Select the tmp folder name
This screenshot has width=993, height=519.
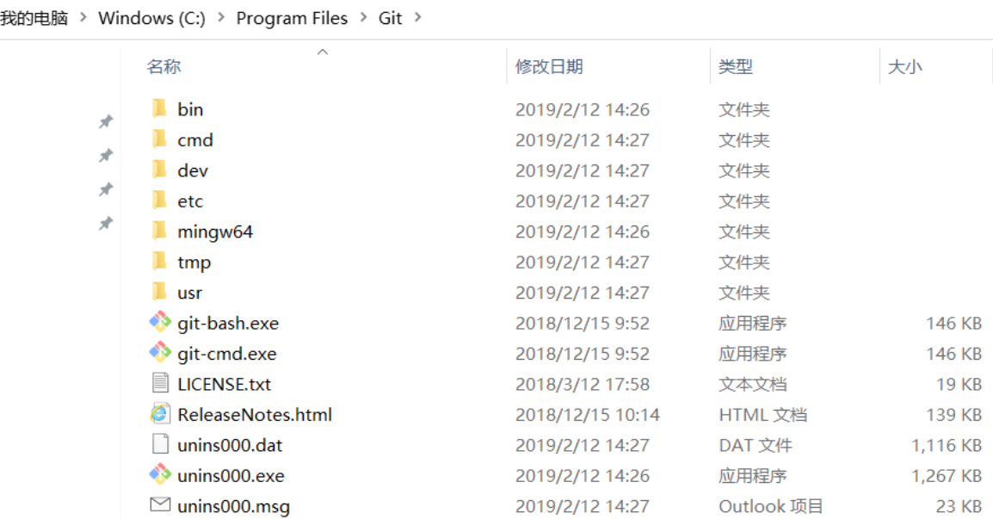point(194,263)
